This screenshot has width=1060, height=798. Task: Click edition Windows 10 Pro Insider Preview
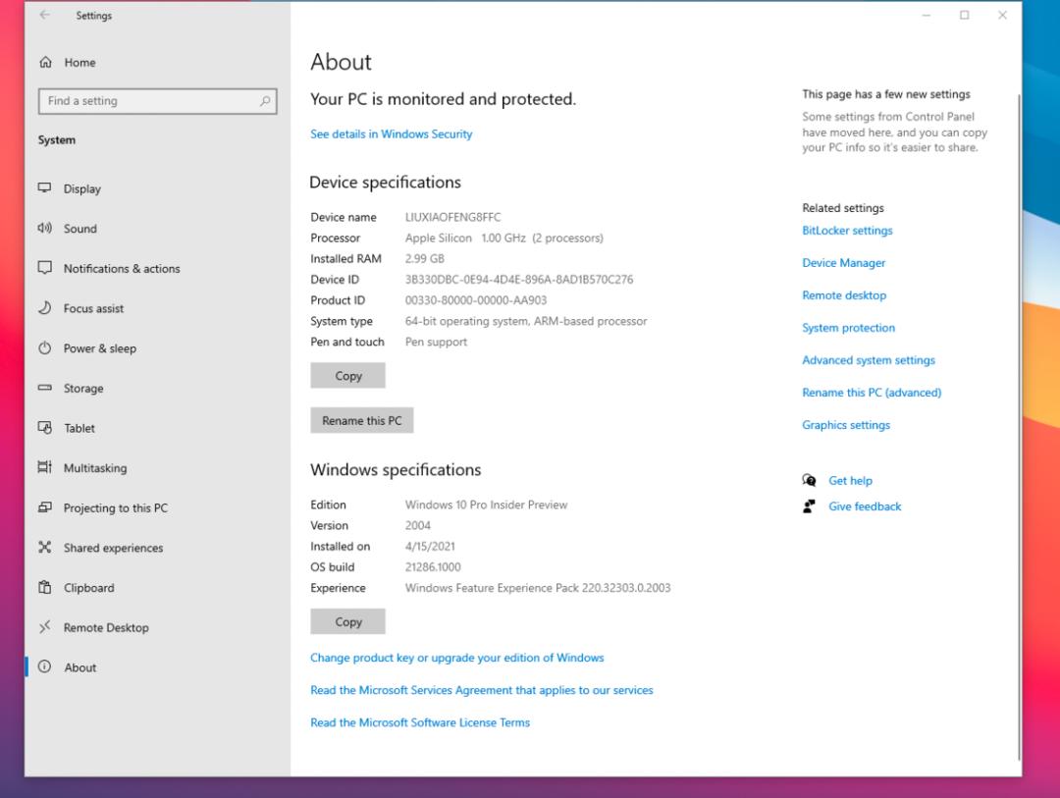click(486, 505)
